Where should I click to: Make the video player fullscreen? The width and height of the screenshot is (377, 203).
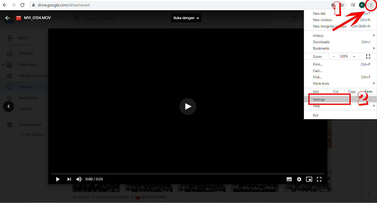pos(319,179)
